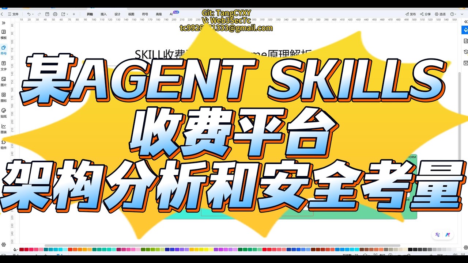Open the 图标 icons panel
468x263 pixels.
point(4,97)
